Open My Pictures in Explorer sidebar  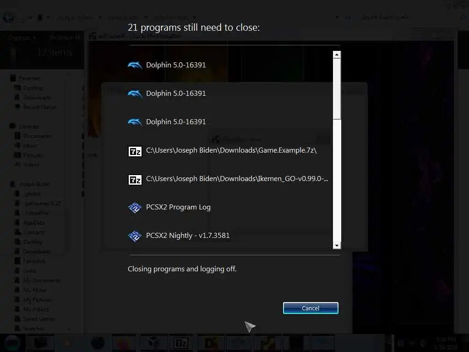tap(33, 300)
